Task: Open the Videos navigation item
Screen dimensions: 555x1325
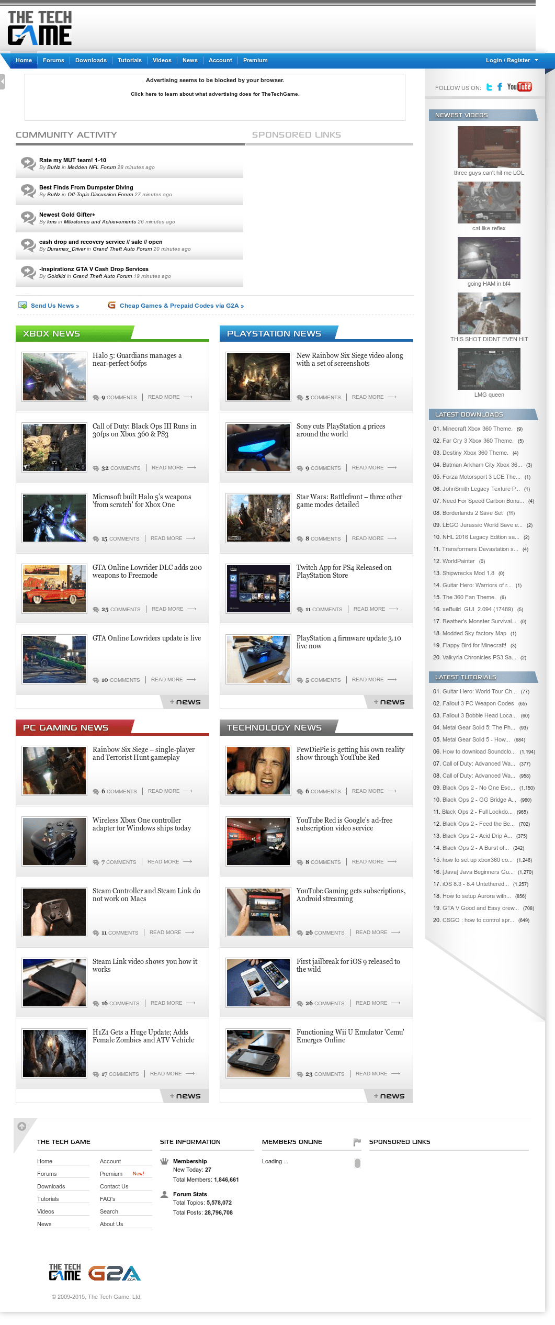Action: (x=162, y=61)
